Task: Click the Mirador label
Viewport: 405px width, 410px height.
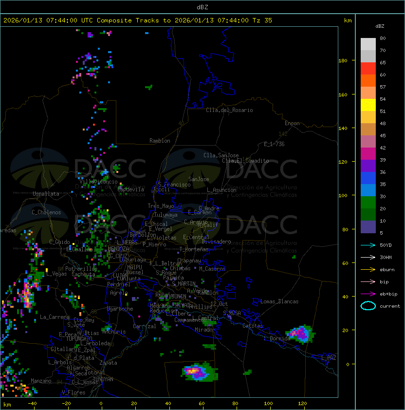Action: tap(205, 330)
